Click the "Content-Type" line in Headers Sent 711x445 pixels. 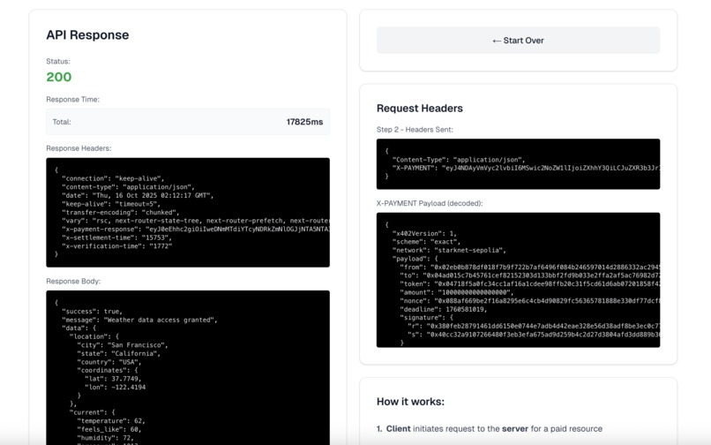tap(459, 160)
